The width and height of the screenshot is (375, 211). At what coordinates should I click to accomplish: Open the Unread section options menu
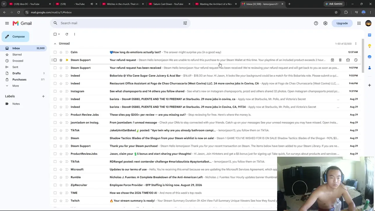coord(356,44)
